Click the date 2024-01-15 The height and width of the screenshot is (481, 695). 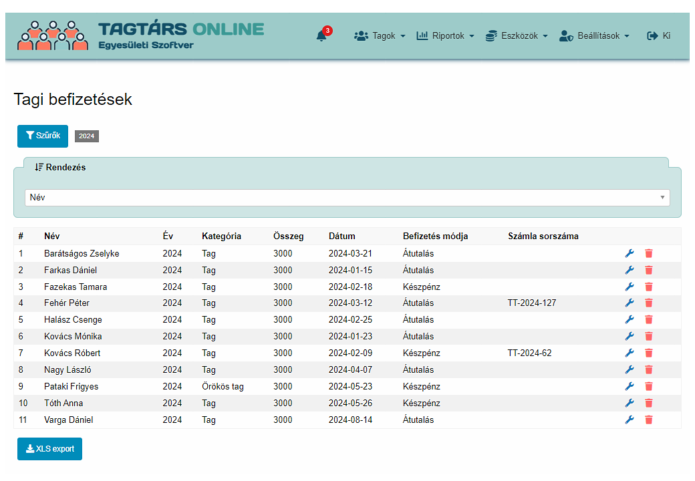click(x=350, y=270)
